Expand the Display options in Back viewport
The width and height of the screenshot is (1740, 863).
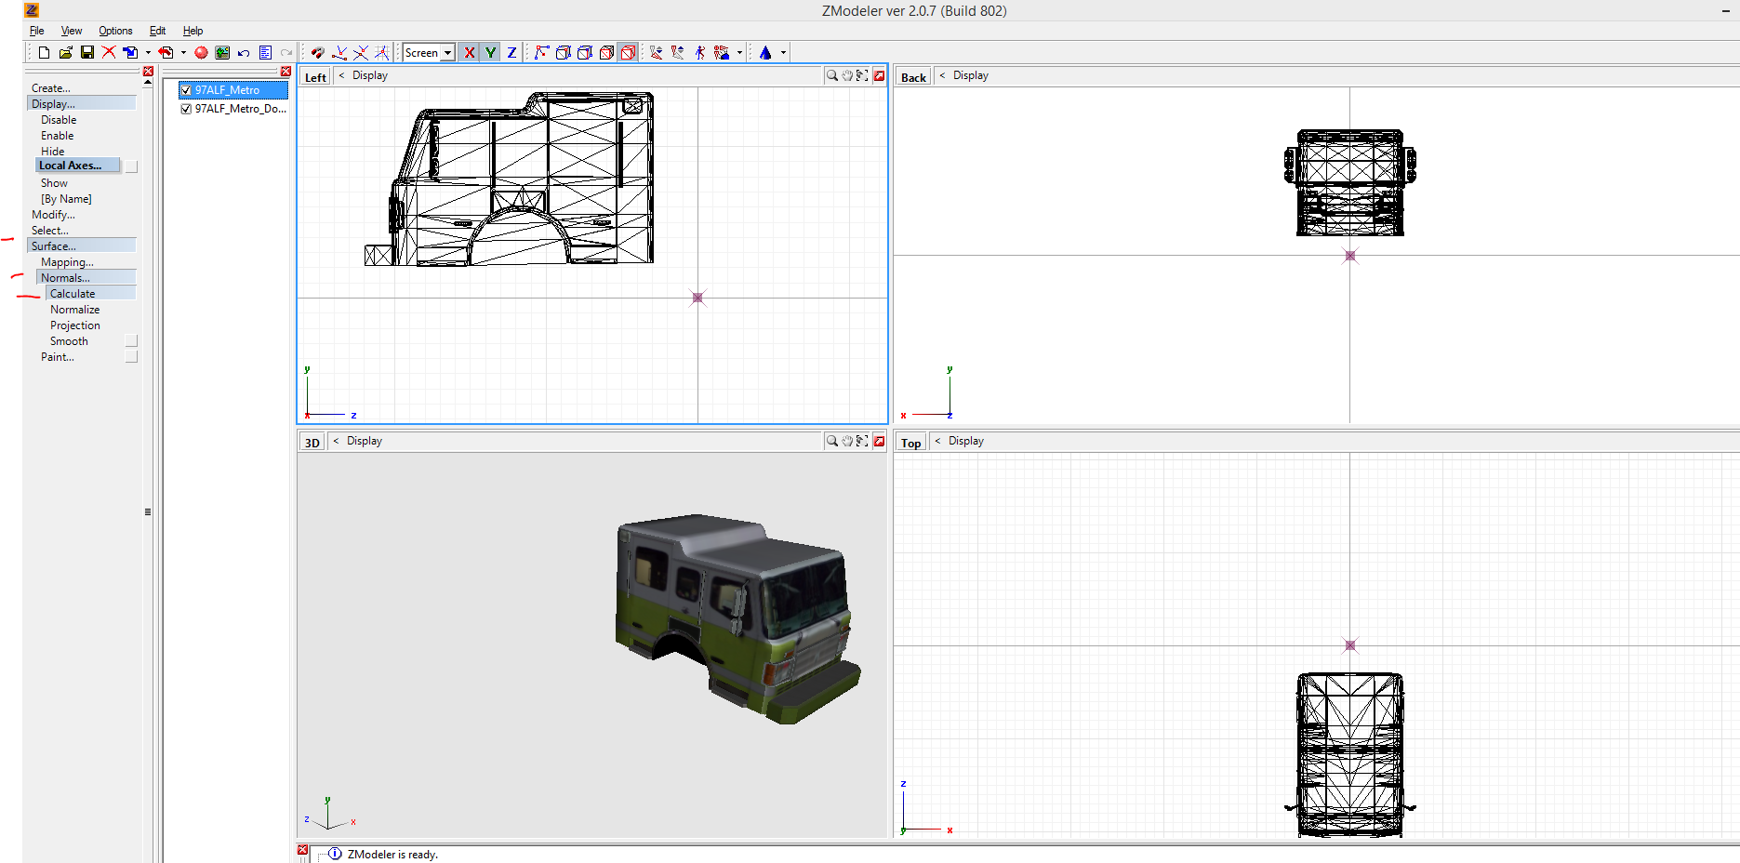pyautogui.click(x=942, y=75)
